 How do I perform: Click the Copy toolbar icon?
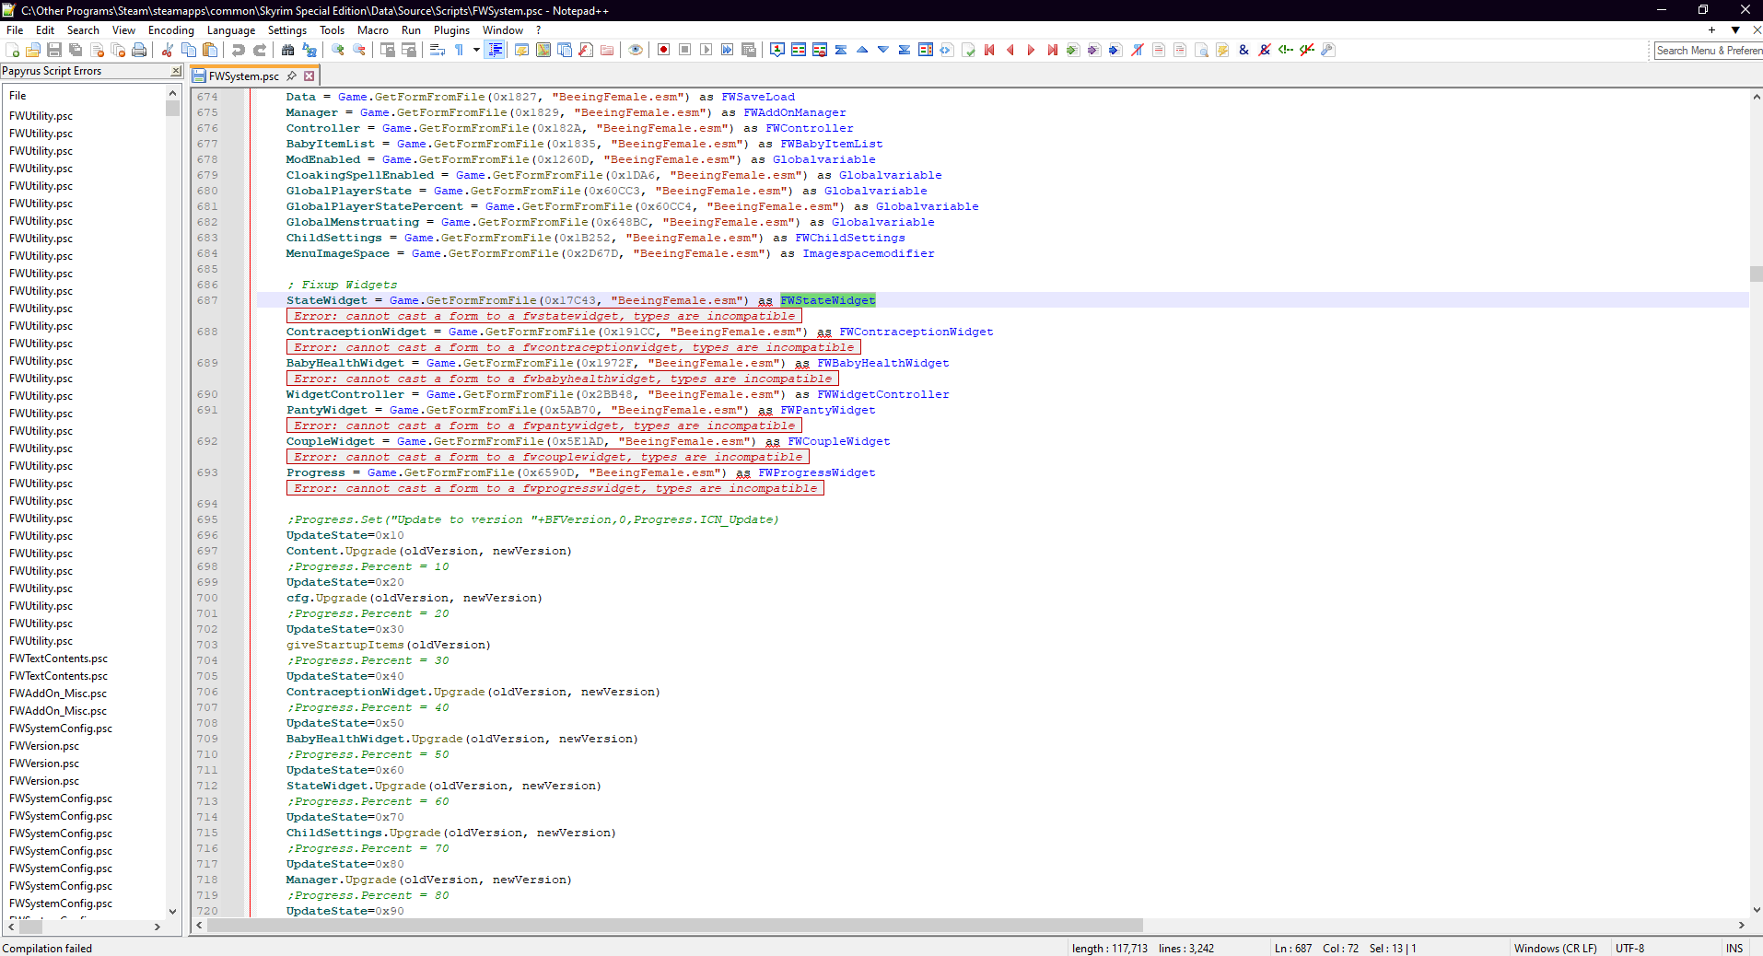point(189,50)
